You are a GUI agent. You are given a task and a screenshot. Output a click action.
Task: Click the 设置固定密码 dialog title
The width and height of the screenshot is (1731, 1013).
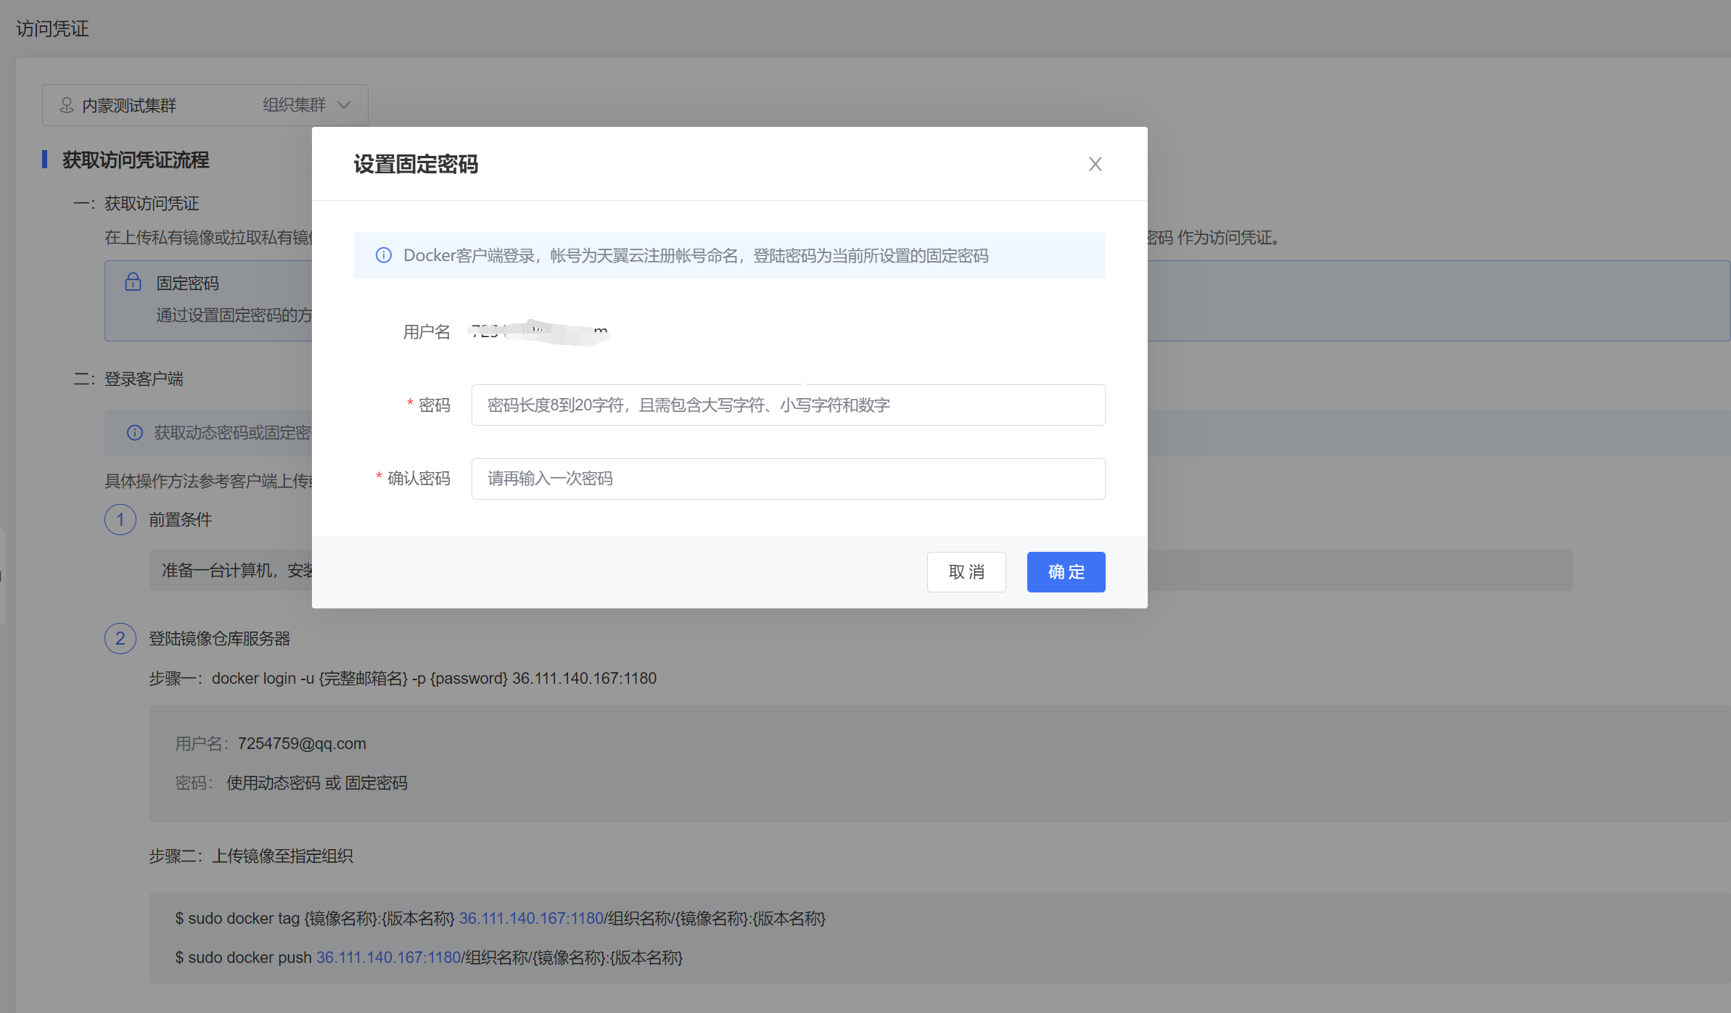coord(416,165)
